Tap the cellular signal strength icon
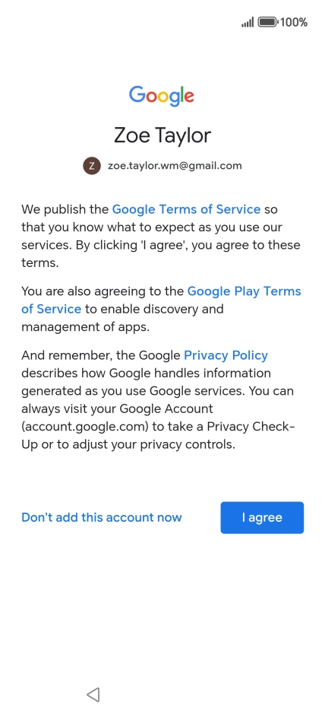This screenshot has height=712, width=325. [248, 22]
